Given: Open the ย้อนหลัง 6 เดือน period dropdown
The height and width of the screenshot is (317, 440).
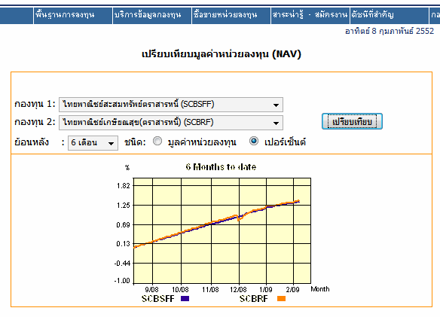Looking at the screenshot, I should tap(93, 143).
